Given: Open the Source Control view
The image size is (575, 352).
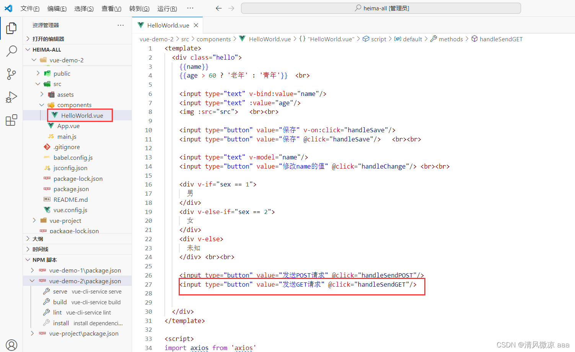Looking at the screenshot, I should click(x=11, y=74).
